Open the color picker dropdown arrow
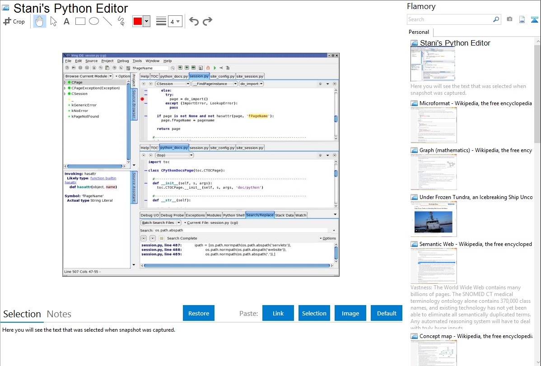The height and width of the screenshot is (366, 541). [x=146, y=21]
